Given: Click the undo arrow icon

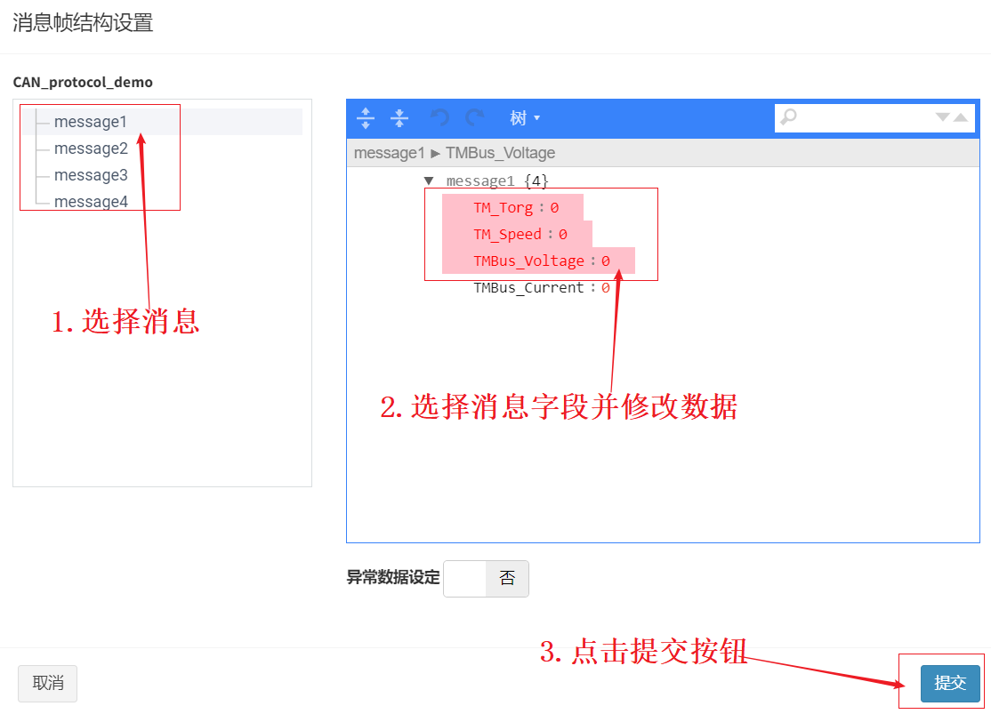Looking at the screenshot, I should 439,117.
